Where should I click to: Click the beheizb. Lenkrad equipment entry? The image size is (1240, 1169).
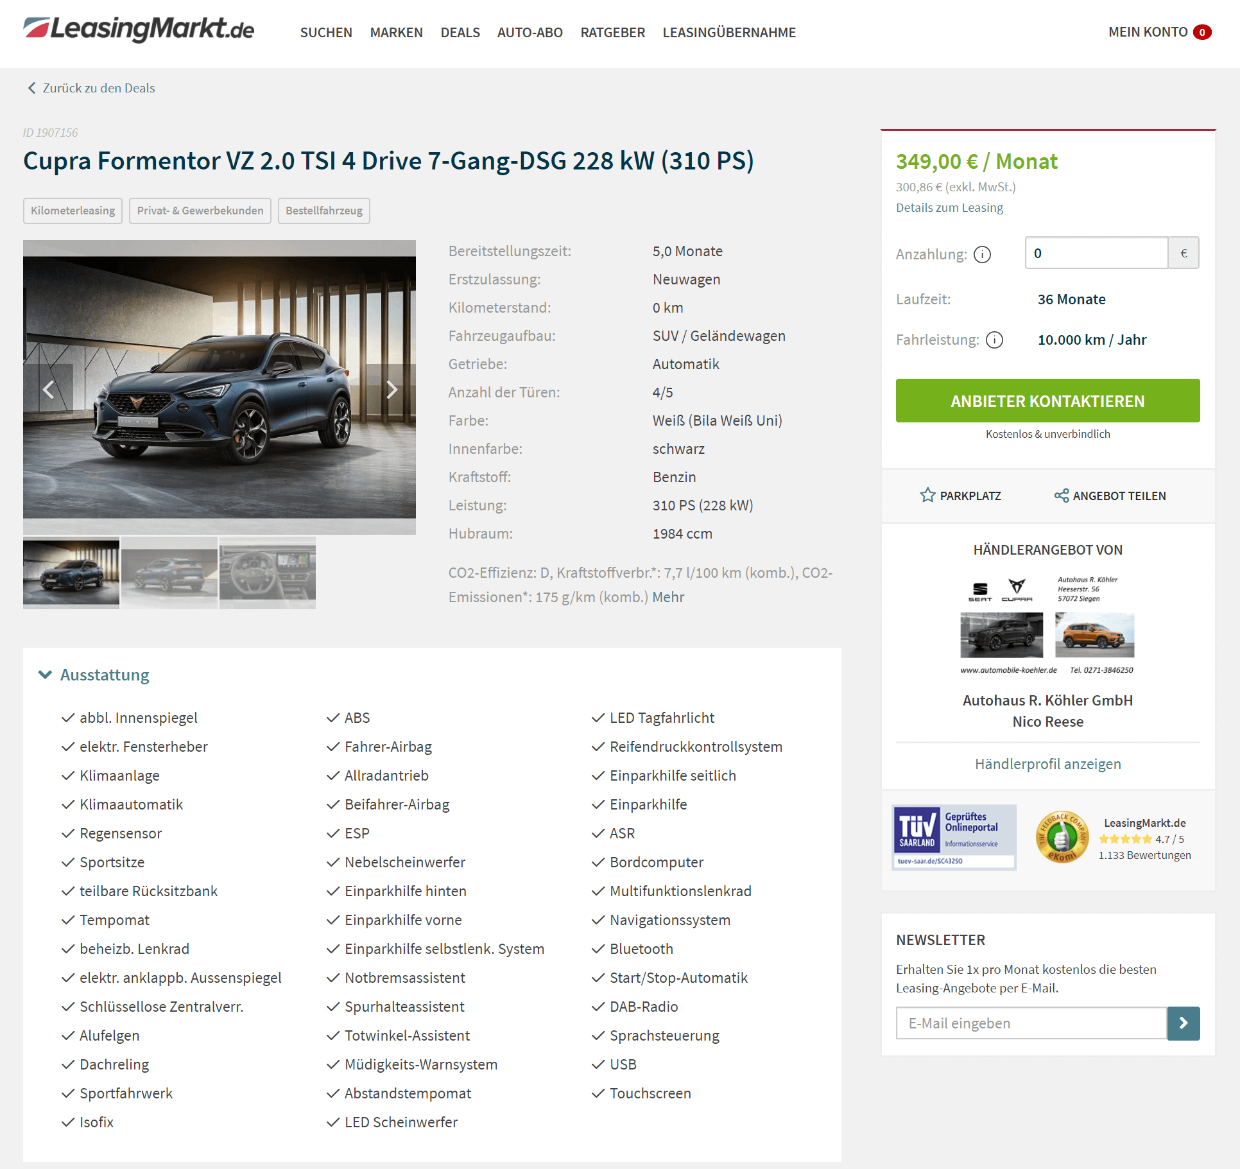coord(134,949)
